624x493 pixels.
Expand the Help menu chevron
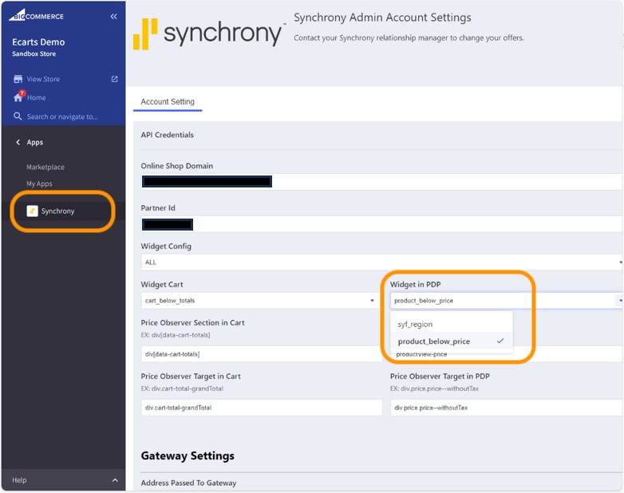(x=115, y=480)
